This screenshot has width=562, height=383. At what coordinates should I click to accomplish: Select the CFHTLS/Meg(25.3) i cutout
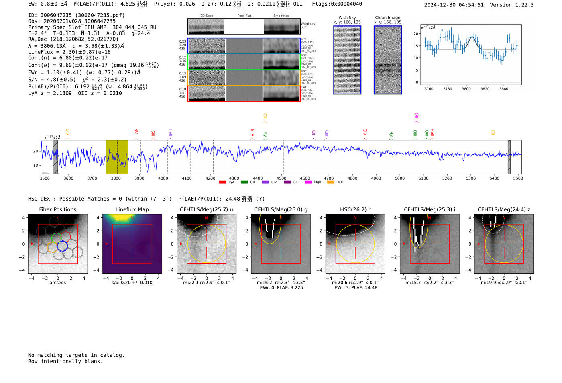pos(430,244)
